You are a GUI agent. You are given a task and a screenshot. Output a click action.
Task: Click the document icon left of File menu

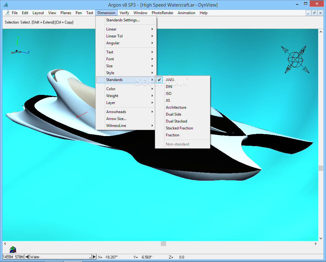click(x=7, y=13)
